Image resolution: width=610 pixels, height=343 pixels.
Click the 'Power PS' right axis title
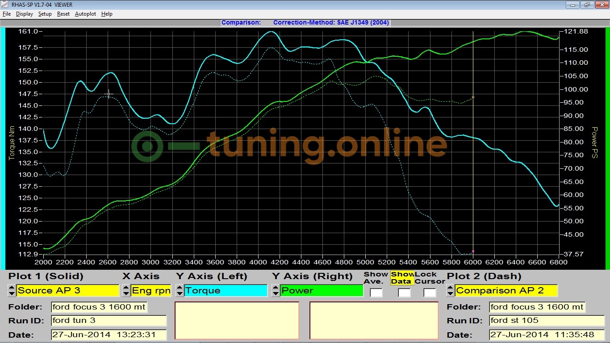(x=594, y=142)
